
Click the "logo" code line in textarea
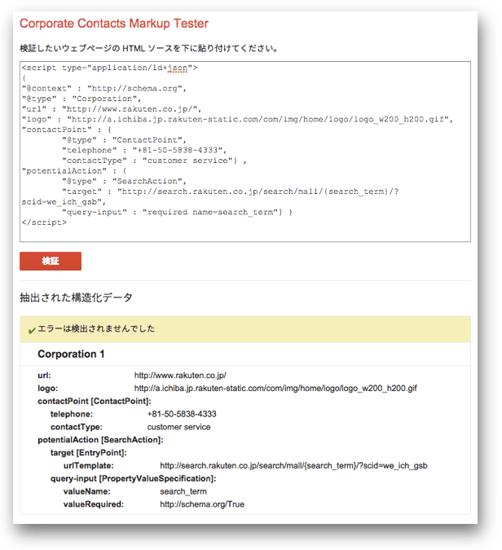(x=237, y=119)
